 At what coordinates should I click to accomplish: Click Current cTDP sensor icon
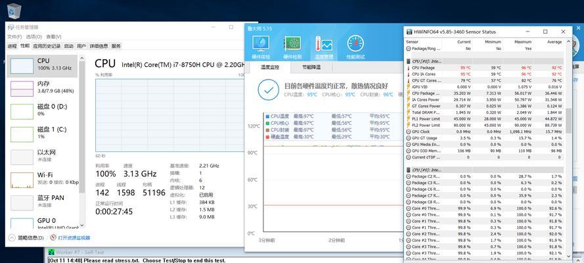click(x=408, y=157)
